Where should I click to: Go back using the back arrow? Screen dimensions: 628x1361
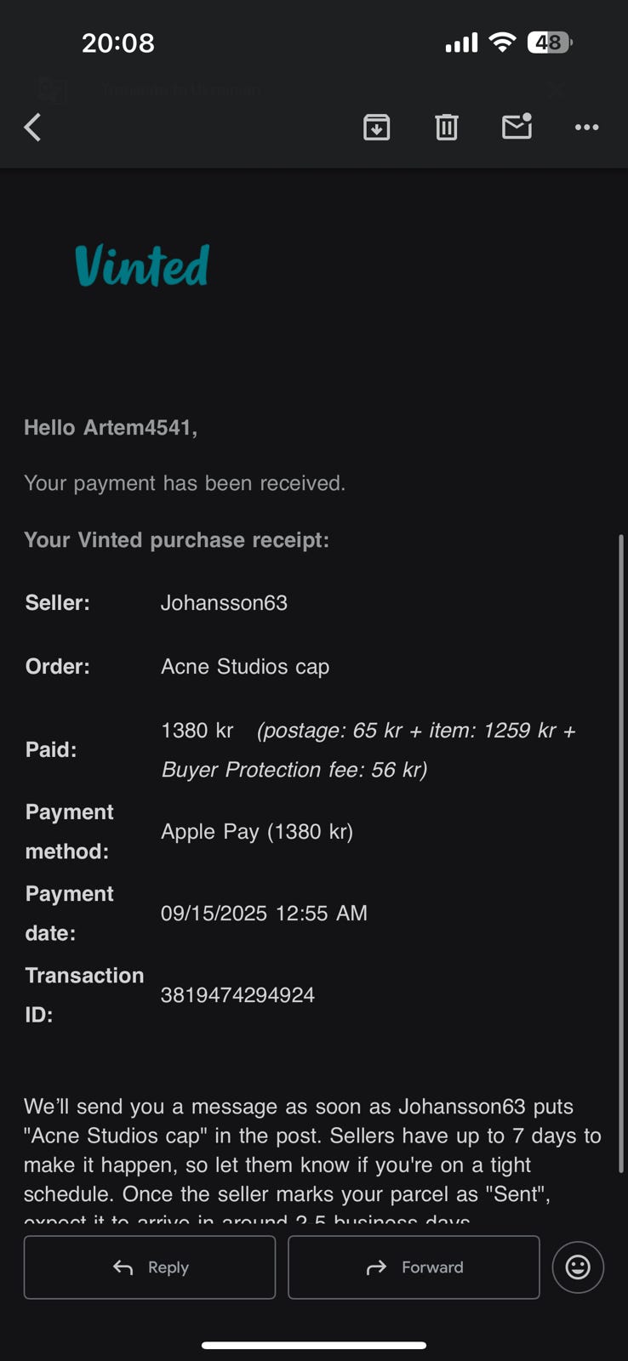(x=32, y=128)
